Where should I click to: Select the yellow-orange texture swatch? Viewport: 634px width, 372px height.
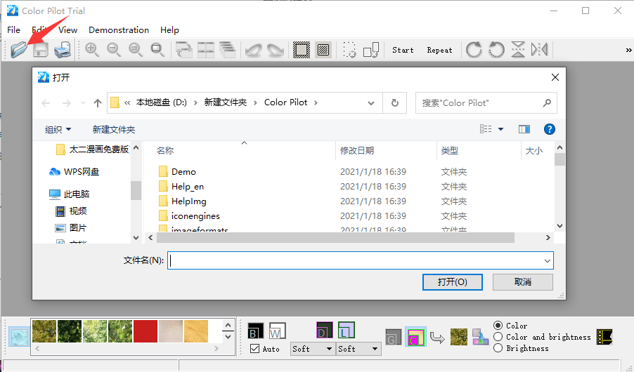click(196, 331)
